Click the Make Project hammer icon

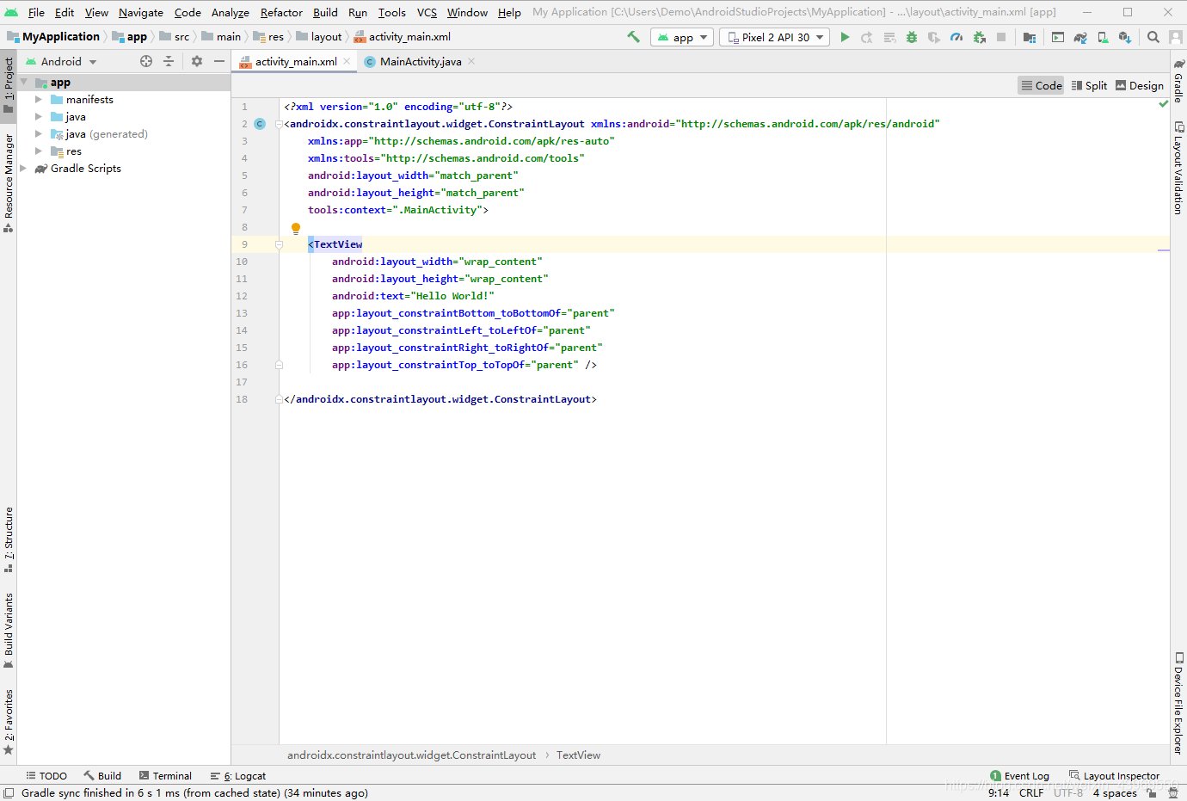point(634,37)
